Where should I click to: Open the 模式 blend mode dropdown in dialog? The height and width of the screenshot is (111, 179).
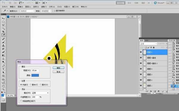click(40, 93)
